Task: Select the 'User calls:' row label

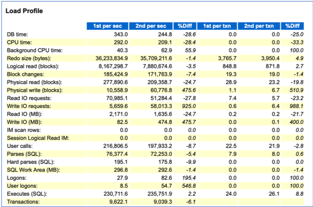Action: pos(21,146)
